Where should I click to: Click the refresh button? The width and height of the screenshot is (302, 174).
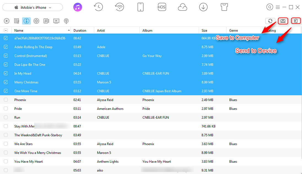[270, 21]
